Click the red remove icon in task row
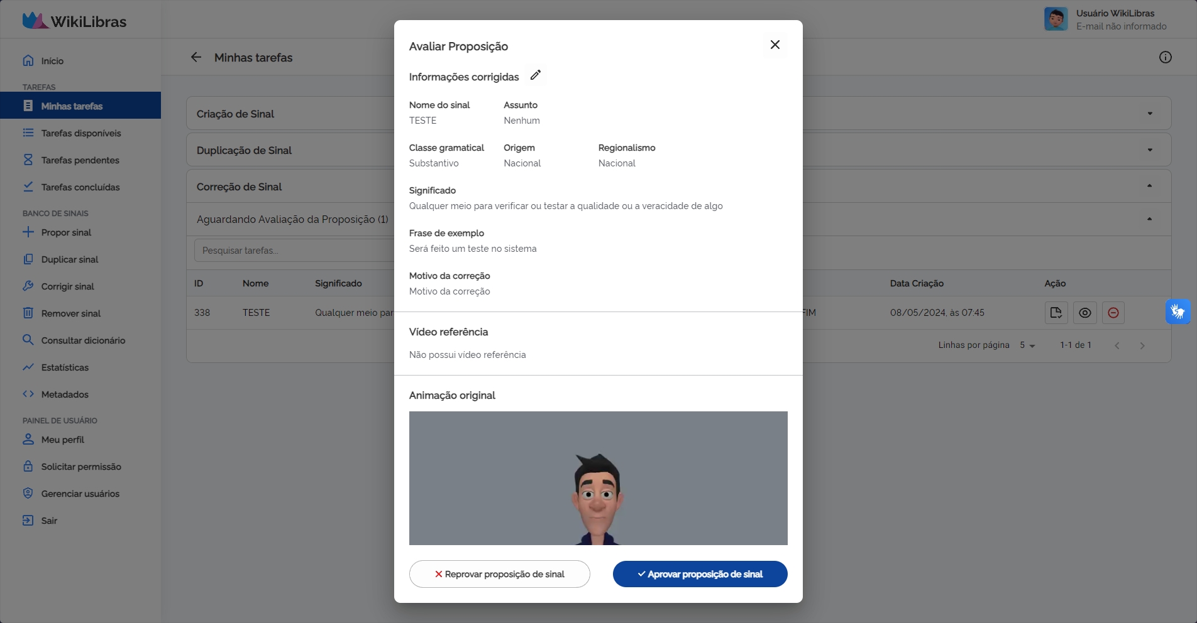The width and height of the screenshot is (1197, 623). pos(1113,313)
